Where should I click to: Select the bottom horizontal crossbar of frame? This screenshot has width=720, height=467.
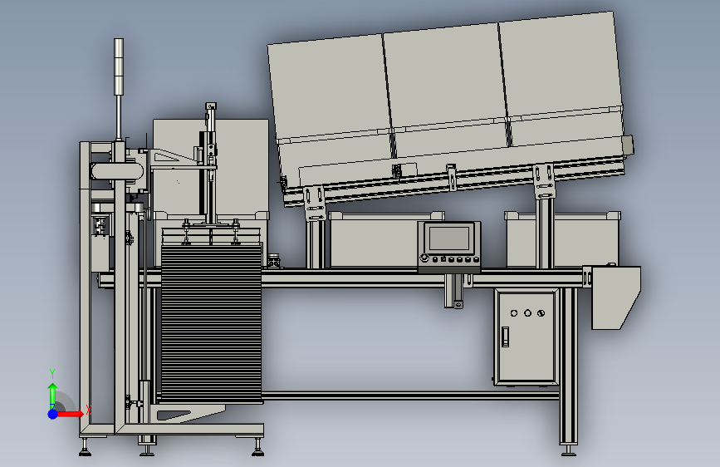(x=411, y=396)
